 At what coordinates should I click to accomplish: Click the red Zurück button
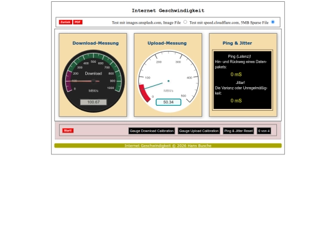pos(65,22)
